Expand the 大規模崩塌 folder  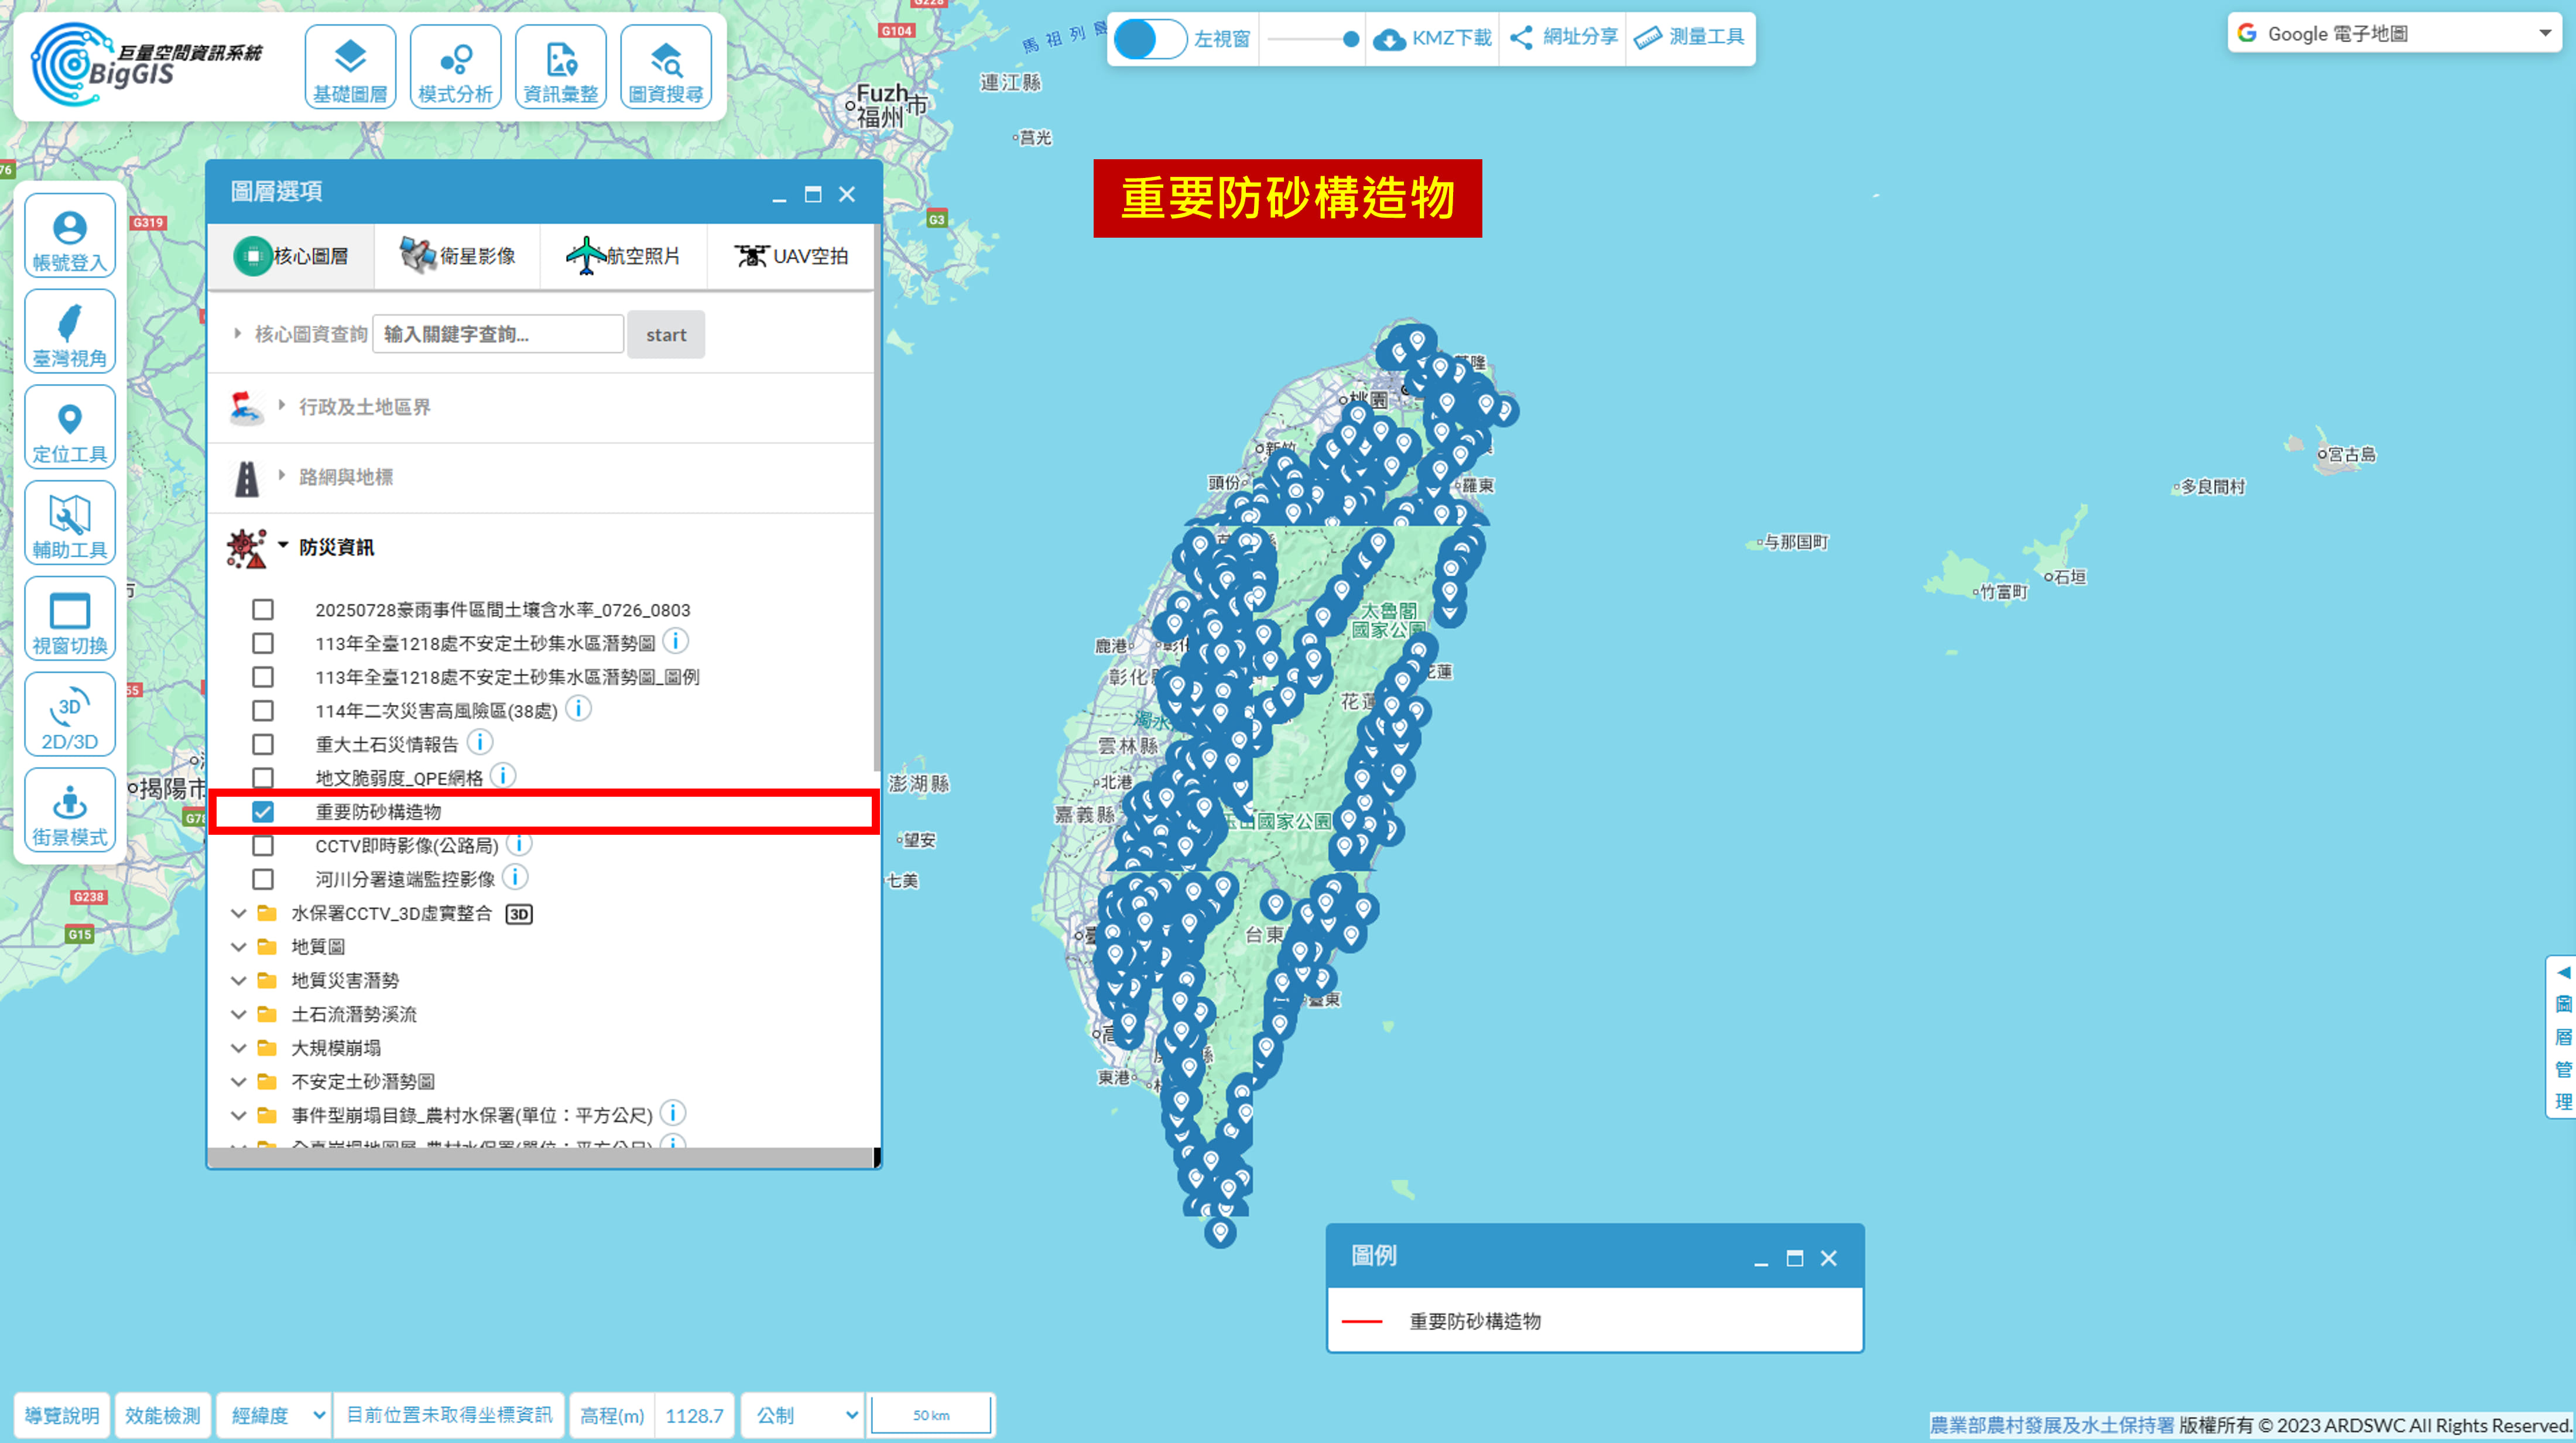click(x=239, y=1048)
